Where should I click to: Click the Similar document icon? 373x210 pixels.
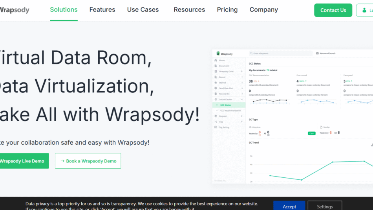tap(321, 127)
